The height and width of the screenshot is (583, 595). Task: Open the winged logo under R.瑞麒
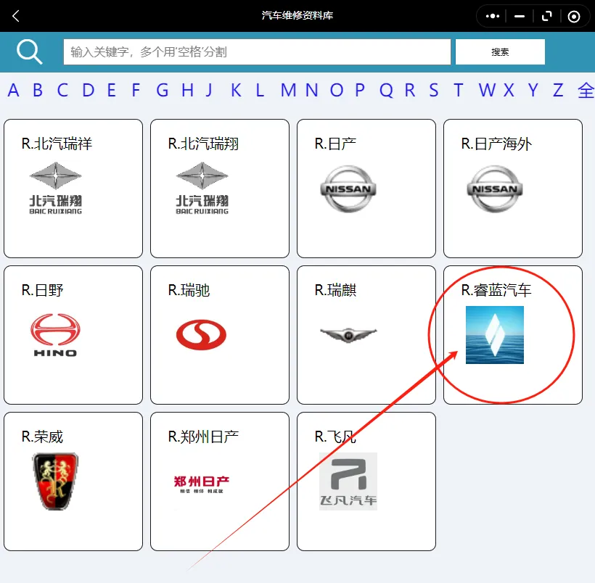(348, 334)
